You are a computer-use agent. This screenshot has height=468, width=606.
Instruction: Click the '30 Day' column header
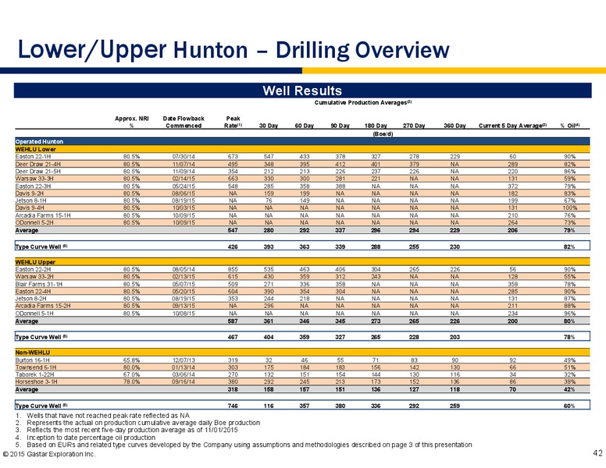tap(268, 126)
